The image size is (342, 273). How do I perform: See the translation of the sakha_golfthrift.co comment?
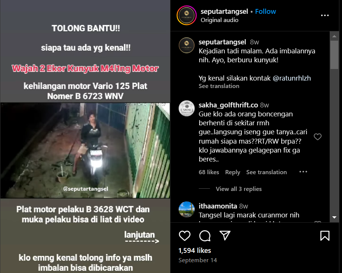point(266,172)
